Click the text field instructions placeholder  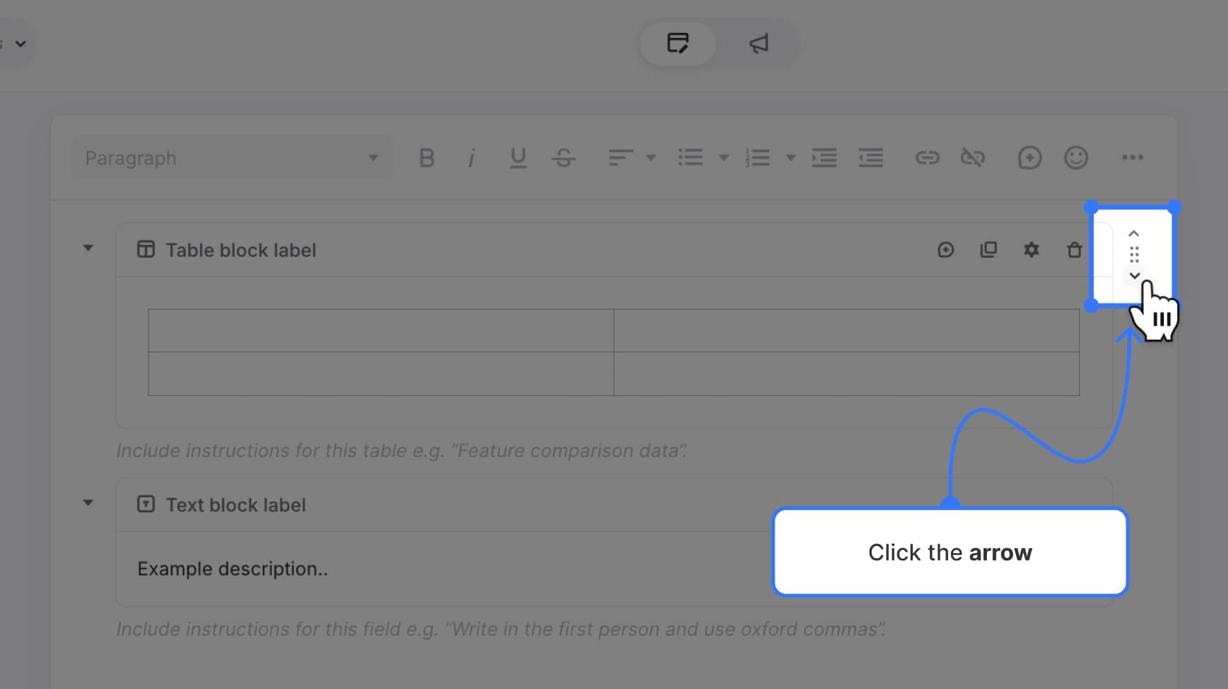coord(501,629)
